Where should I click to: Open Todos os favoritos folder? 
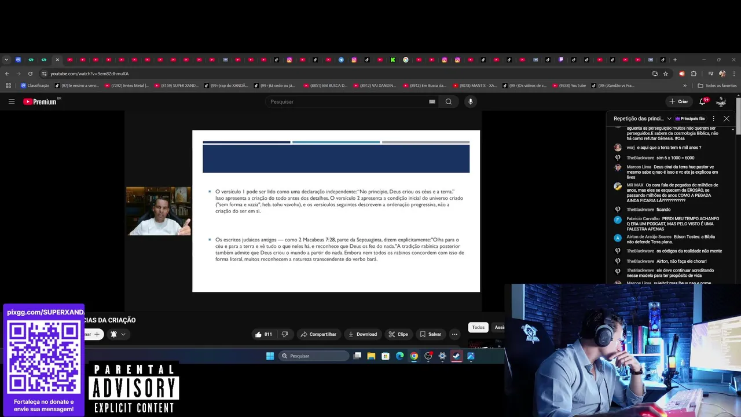(x=717, y=86)
